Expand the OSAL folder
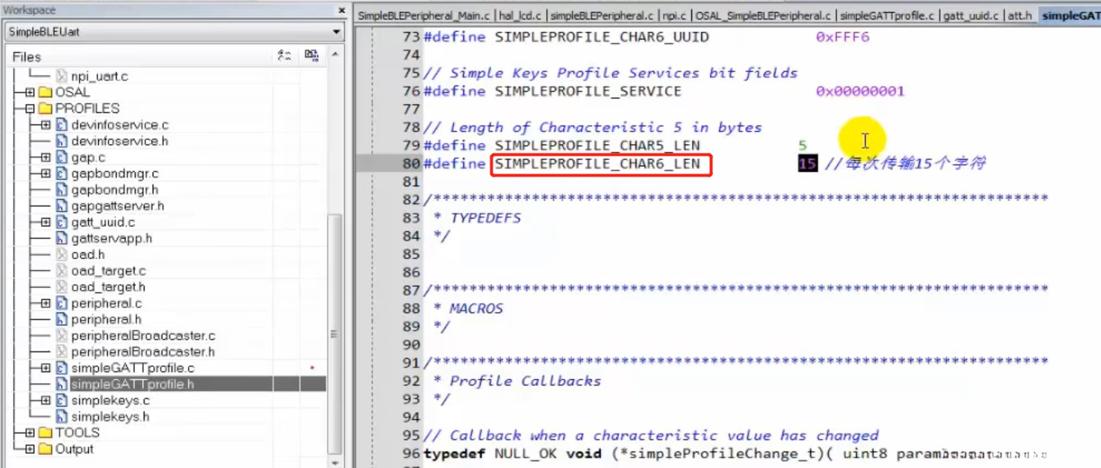Image resolution: width=1101 pixels, height=468 pixels. (x=30, y=93)
